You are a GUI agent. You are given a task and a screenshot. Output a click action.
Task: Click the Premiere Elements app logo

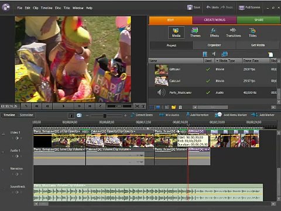[x=6, y=8]
